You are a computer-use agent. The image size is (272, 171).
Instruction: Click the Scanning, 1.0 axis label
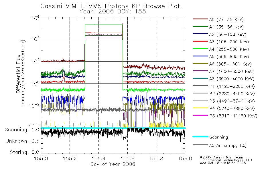22,130
